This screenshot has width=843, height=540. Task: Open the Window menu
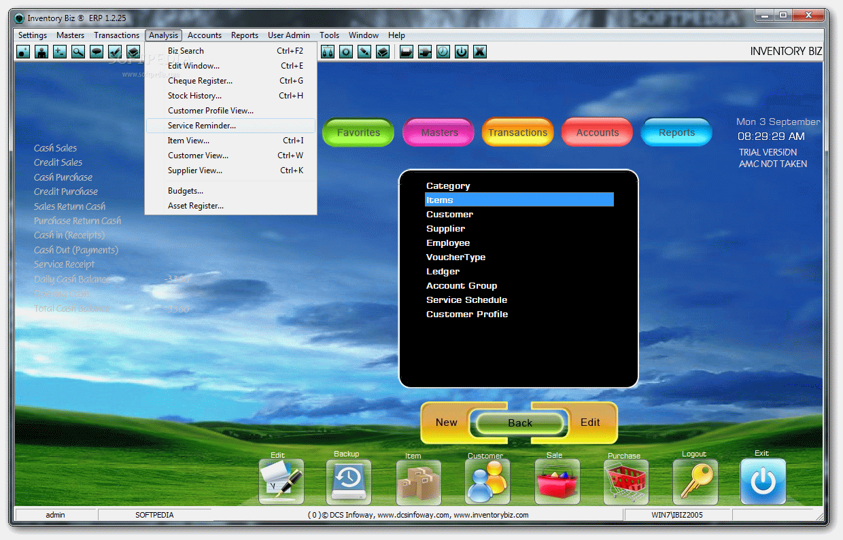tap(364, 35)
